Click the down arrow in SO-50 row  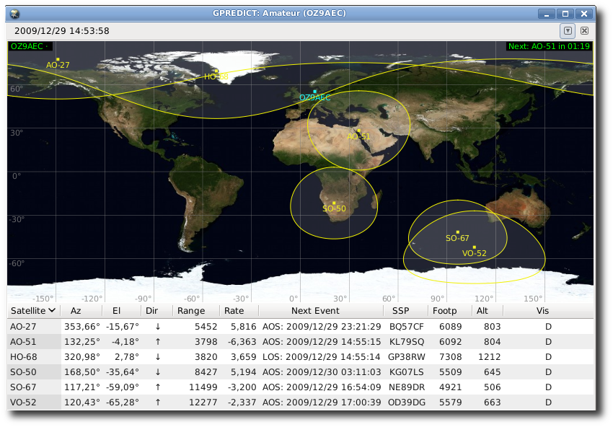[x=157, y=372]
